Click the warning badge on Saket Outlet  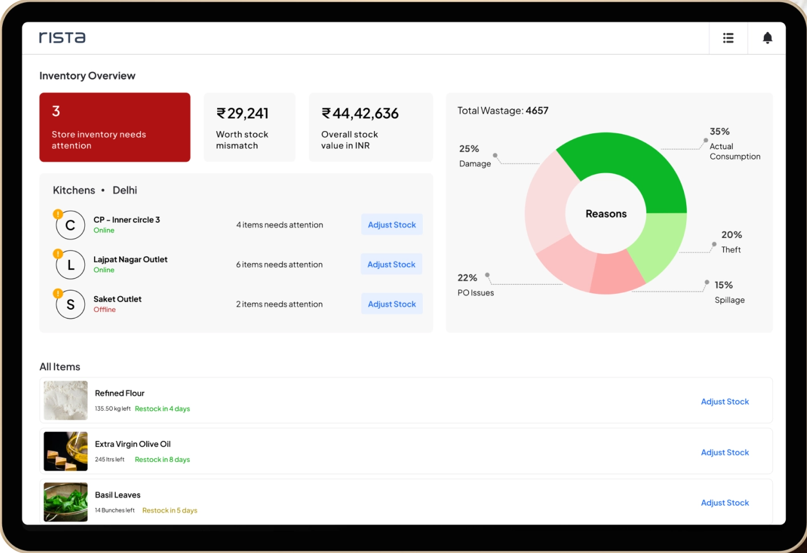57,293
